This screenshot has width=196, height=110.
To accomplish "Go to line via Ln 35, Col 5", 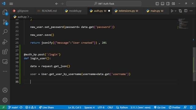I will pyautogui.click(x=75, y=107).
